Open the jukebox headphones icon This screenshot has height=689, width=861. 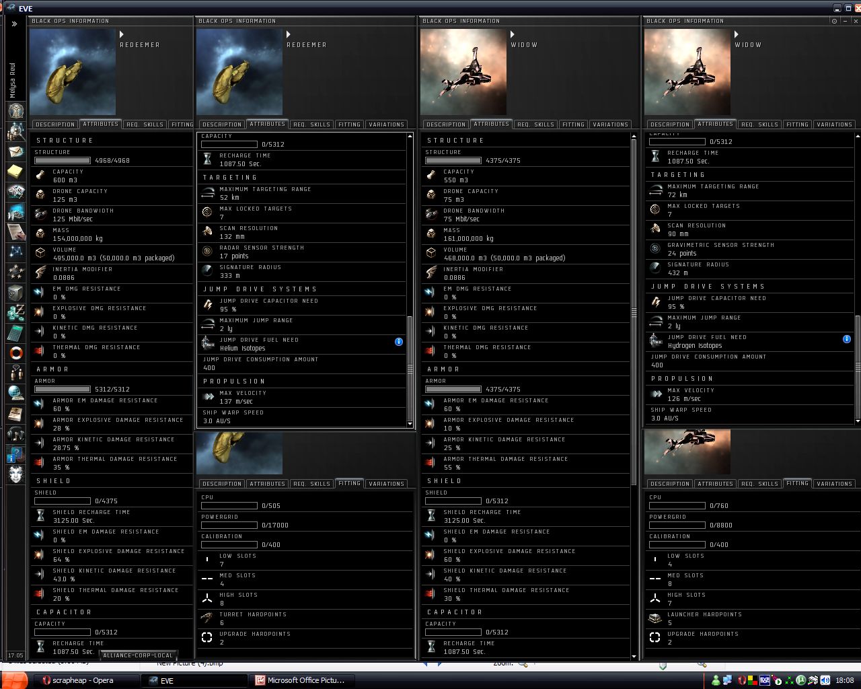tap(16, 434)
